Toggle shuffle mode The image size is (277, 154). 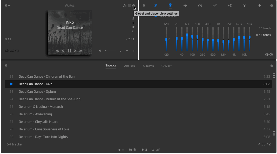(12, 51)
